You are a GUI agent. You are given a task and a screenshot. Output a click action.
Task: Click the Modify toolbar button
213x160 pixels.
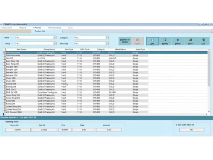165,41
